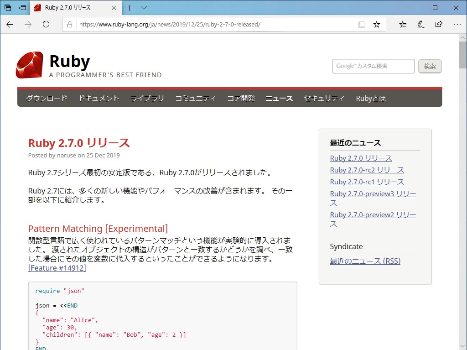Open the Favorites hub in Edge
The height and width of the screenshot is (350, 467).
click(402, 24)
